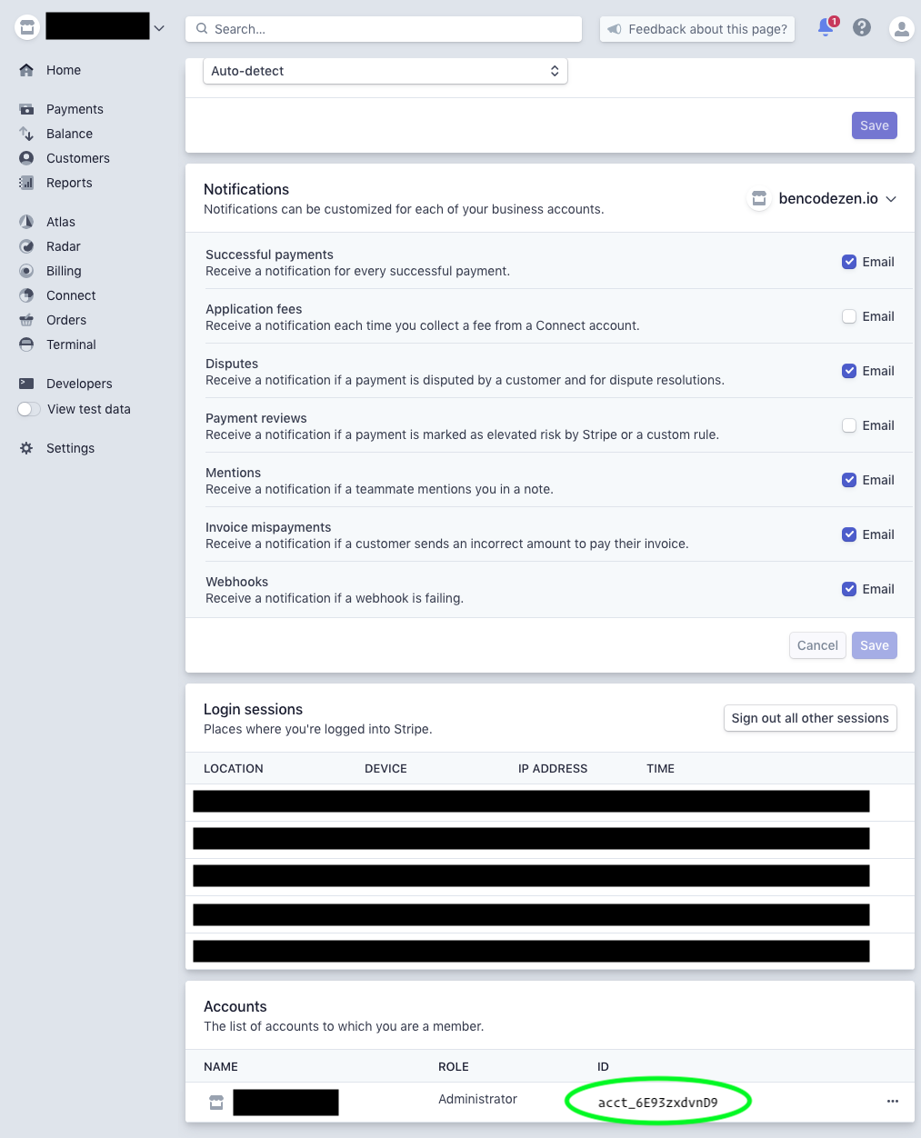Select the Terminal sidebar icon
Viewport: 921px width, 1138px height.
tap(27, 344)
